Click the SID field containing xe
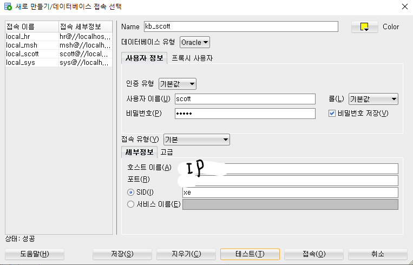 pos(290,193)
